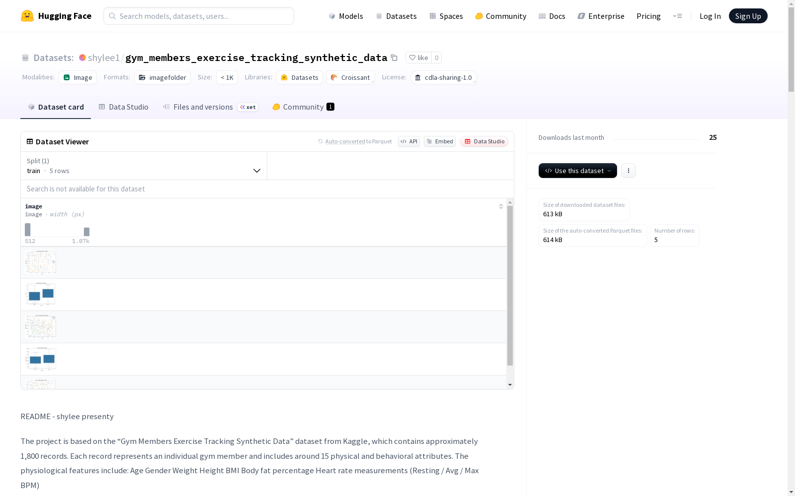
Task: Open the Enterprise menu item
Action: 601,16
